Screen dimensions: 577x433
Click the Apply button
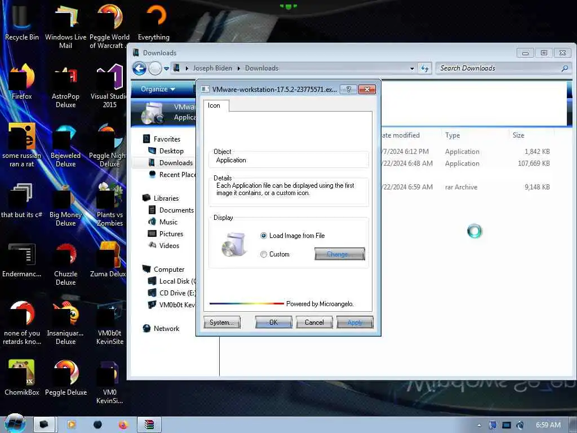coord(355,322)
